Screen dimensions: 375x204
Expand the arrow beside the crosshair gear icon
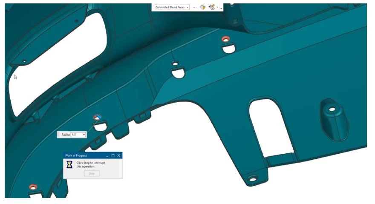pyautogui.click(x=217, y=7)
